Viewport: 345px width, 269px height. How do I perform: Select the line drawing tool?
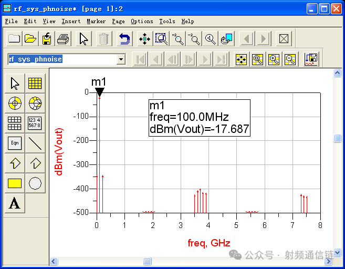pyautogui.click(x=35, y=143)
